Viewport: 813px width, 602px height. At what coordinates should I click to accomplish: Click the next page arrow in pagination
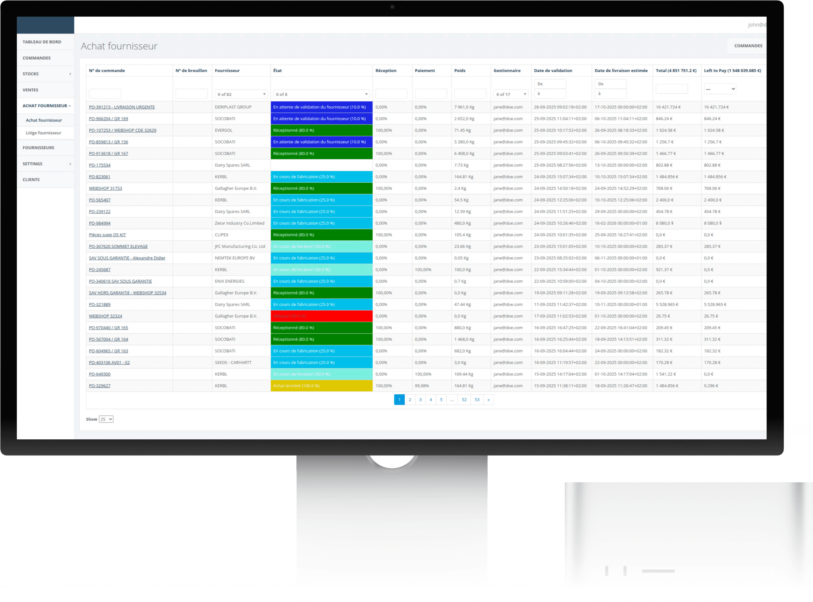click(x=488, y=400)
